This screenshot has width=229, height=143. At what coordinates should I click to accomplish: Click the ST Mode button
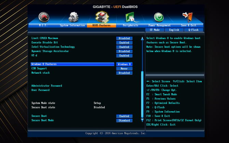(155, 30)
